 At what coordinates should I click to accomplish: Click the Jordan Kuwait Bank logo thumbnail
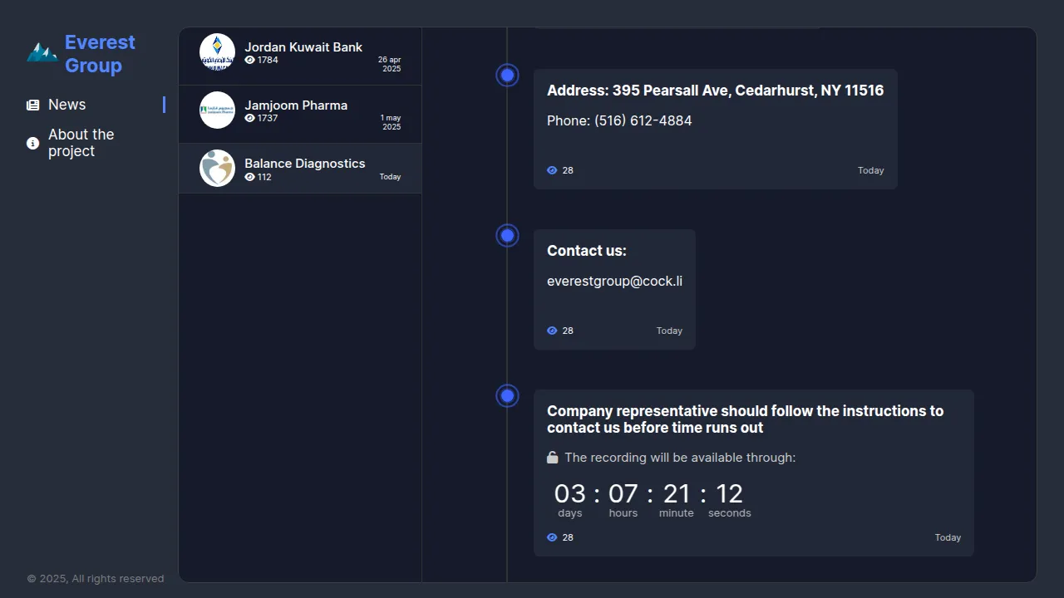[x=217, y=51]
